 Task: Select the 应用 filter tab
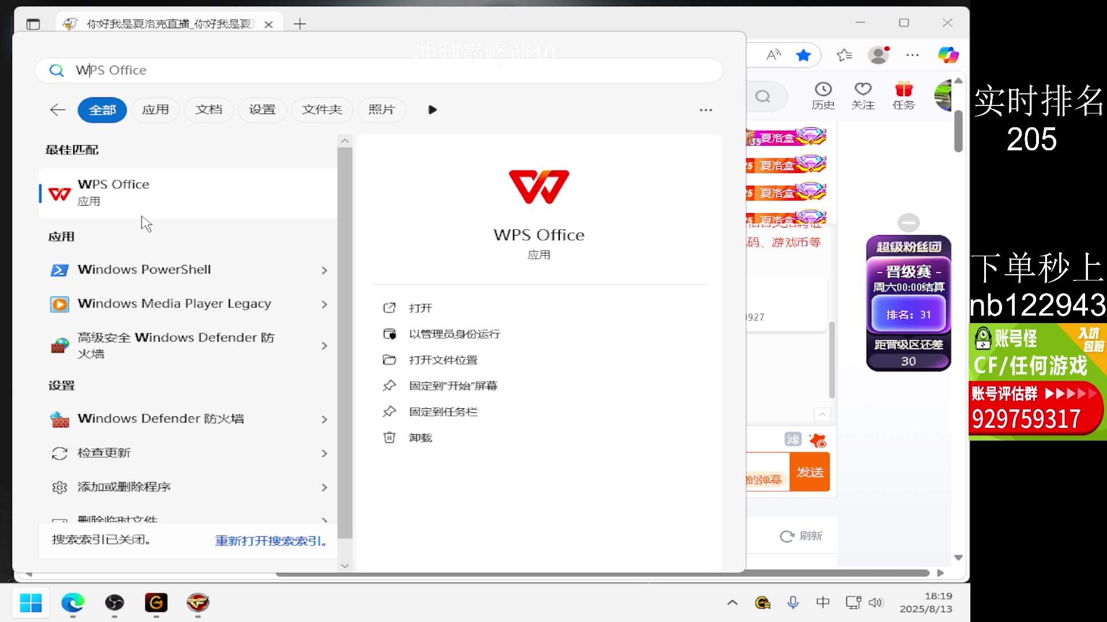(x=156, y=109)
